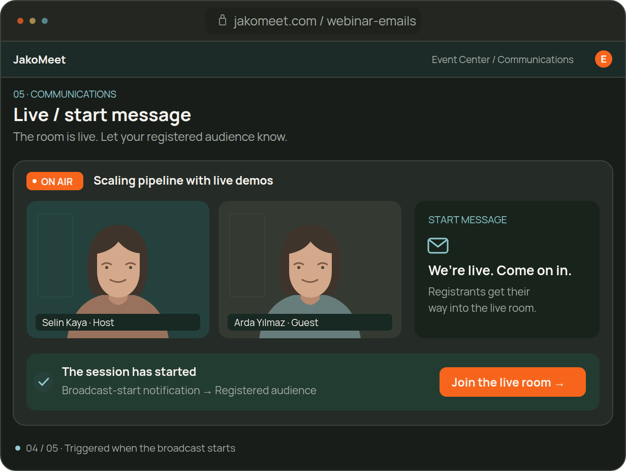626x471 pixels.
Task: Click the yellow window control dot
Action: [33, 21]
